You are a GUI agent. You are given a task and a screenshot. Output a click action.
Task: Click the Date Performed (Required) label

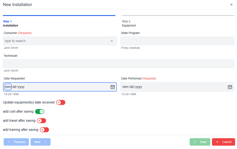(139, 78)
